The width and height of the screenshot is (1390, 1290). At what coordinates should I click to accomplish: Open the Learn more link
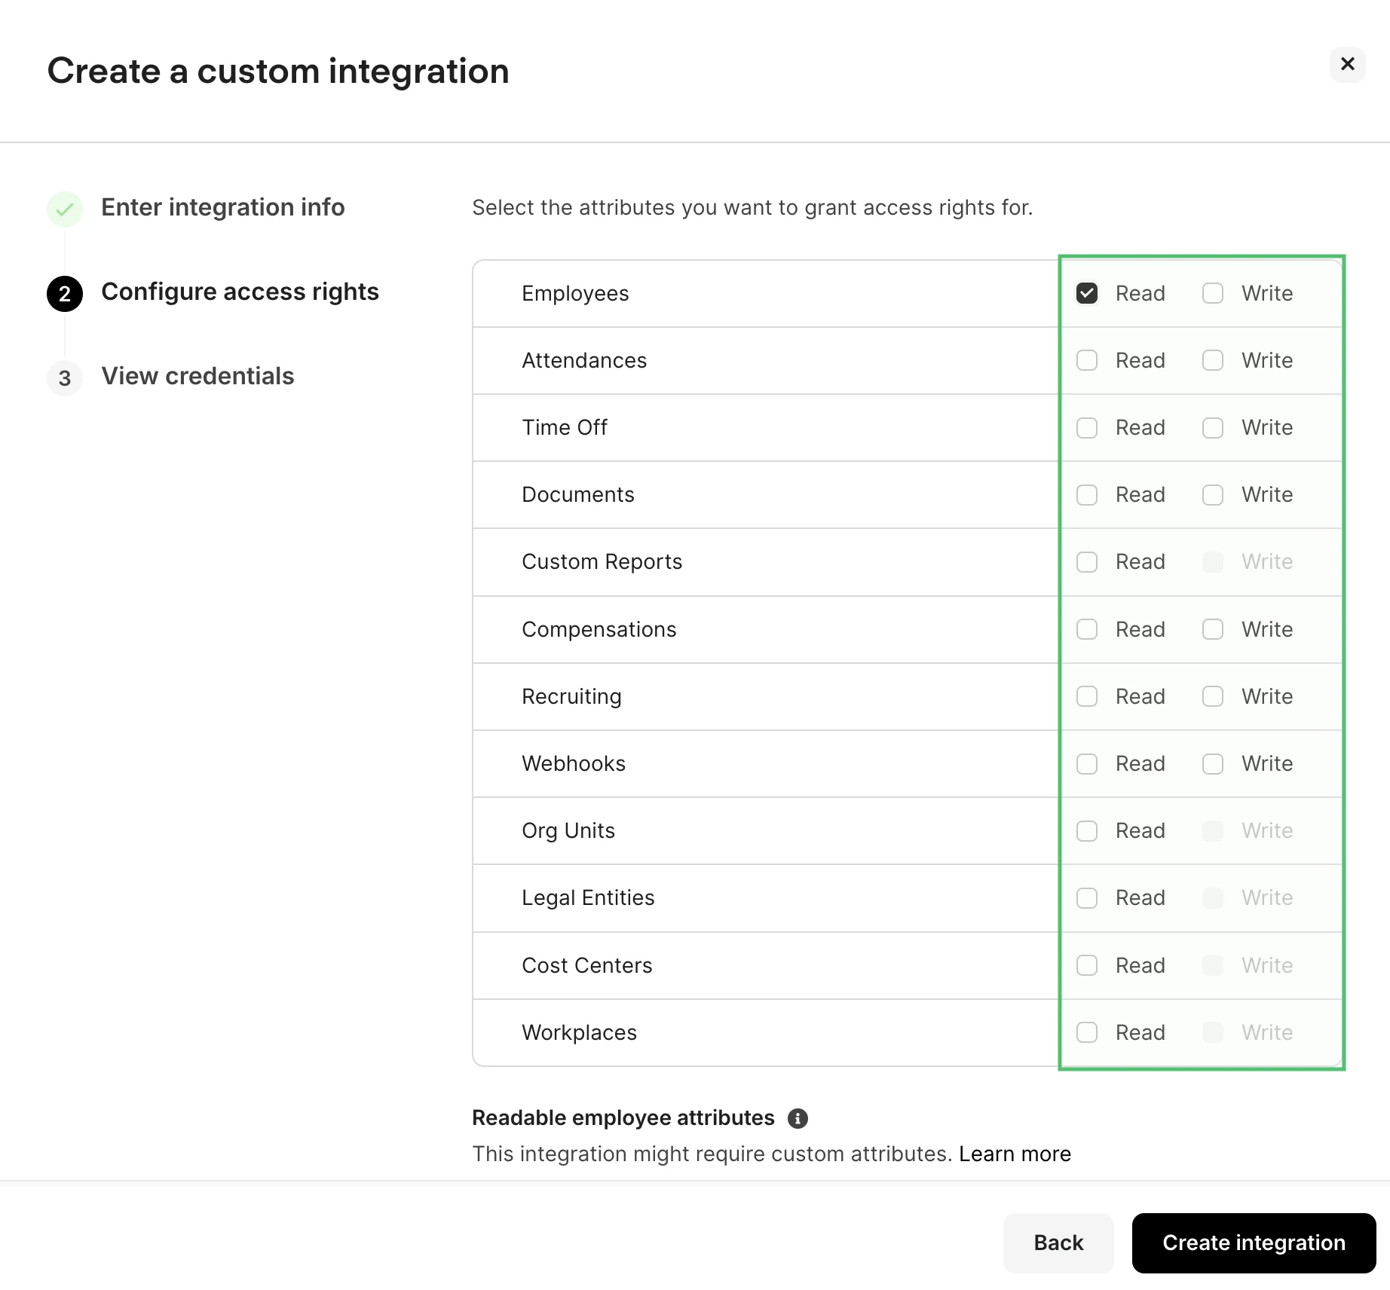1015,1154
